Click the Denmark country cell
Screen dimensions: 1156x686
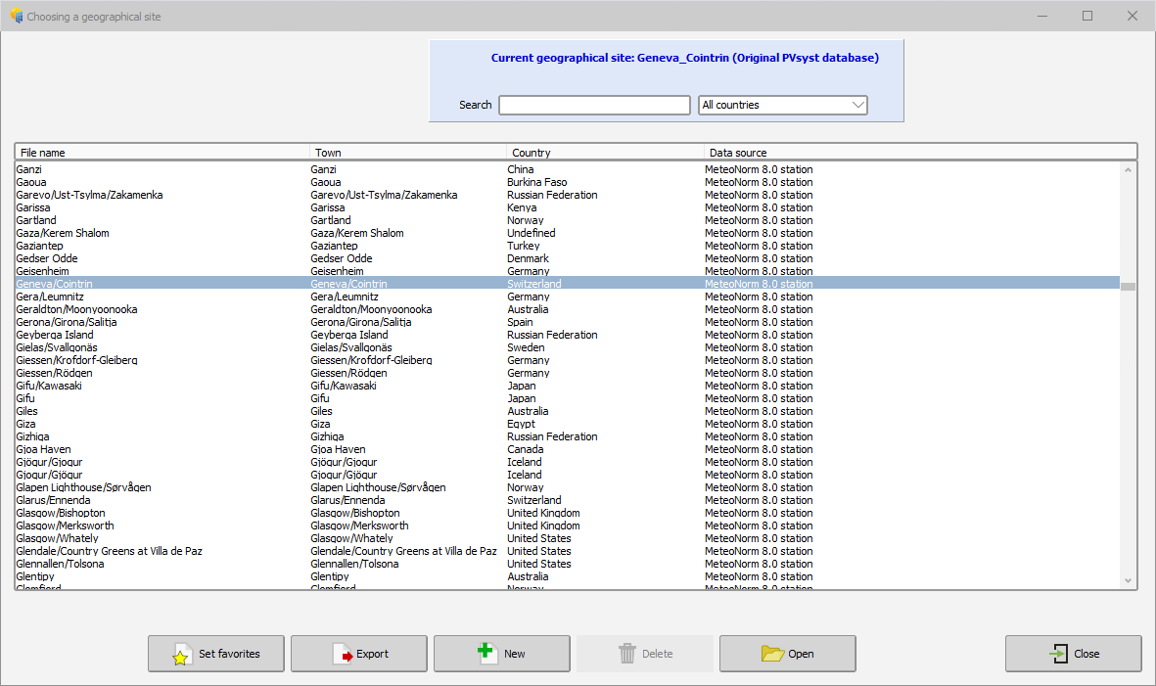(x=528, y=258)
